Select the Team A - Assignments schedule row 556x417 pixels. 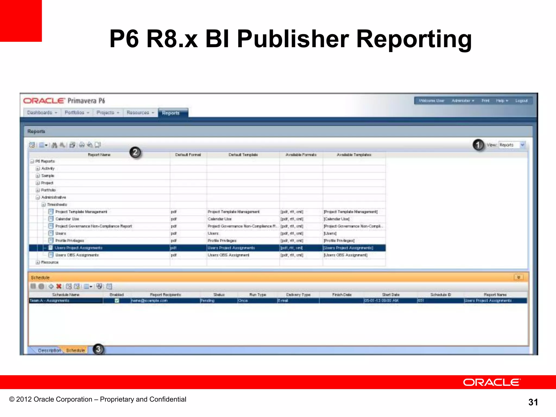pyautogui.click(x=278, y=301)
